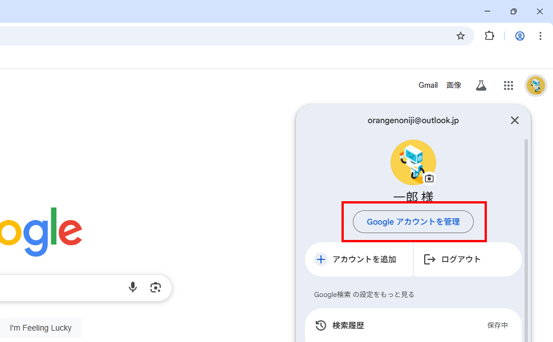Search by image with the lens icon
The width and height of the screenshot is (553, 342).
click(x=156, y=287)
